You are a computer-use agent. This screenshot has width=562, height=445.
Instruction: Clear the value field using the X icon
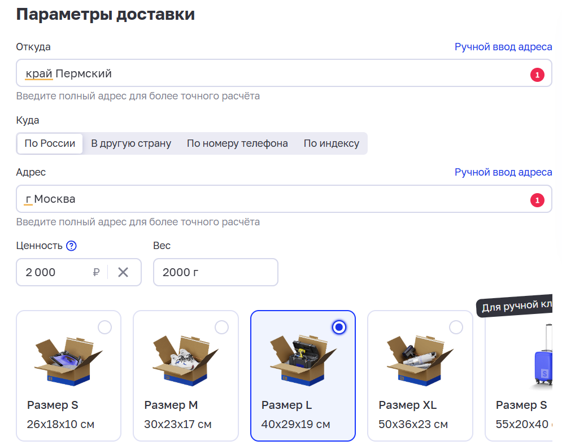123,272
